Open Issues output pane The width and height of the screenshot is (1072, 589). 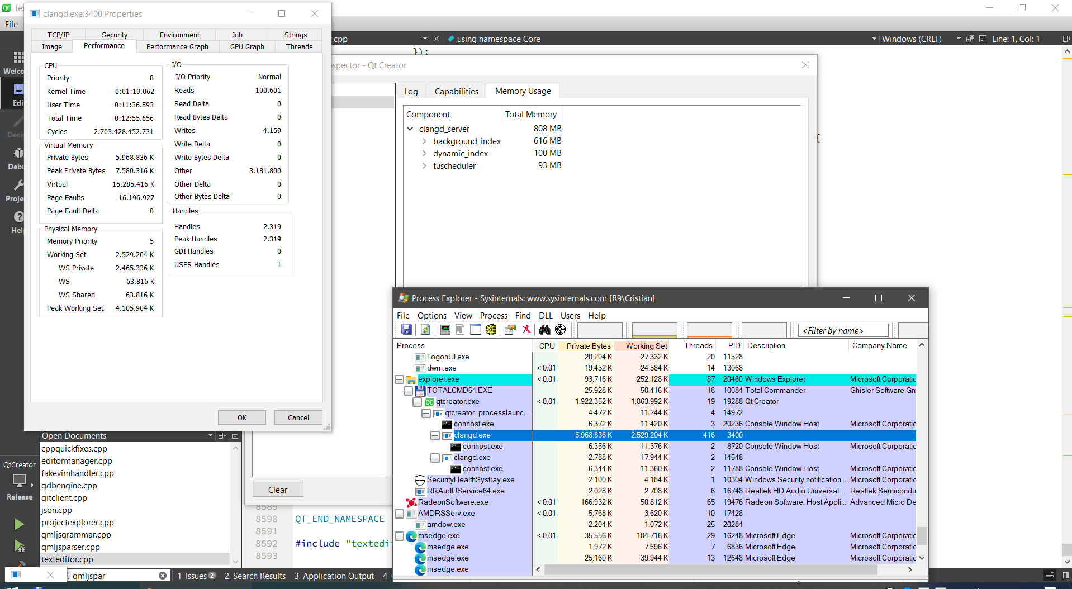196,576
